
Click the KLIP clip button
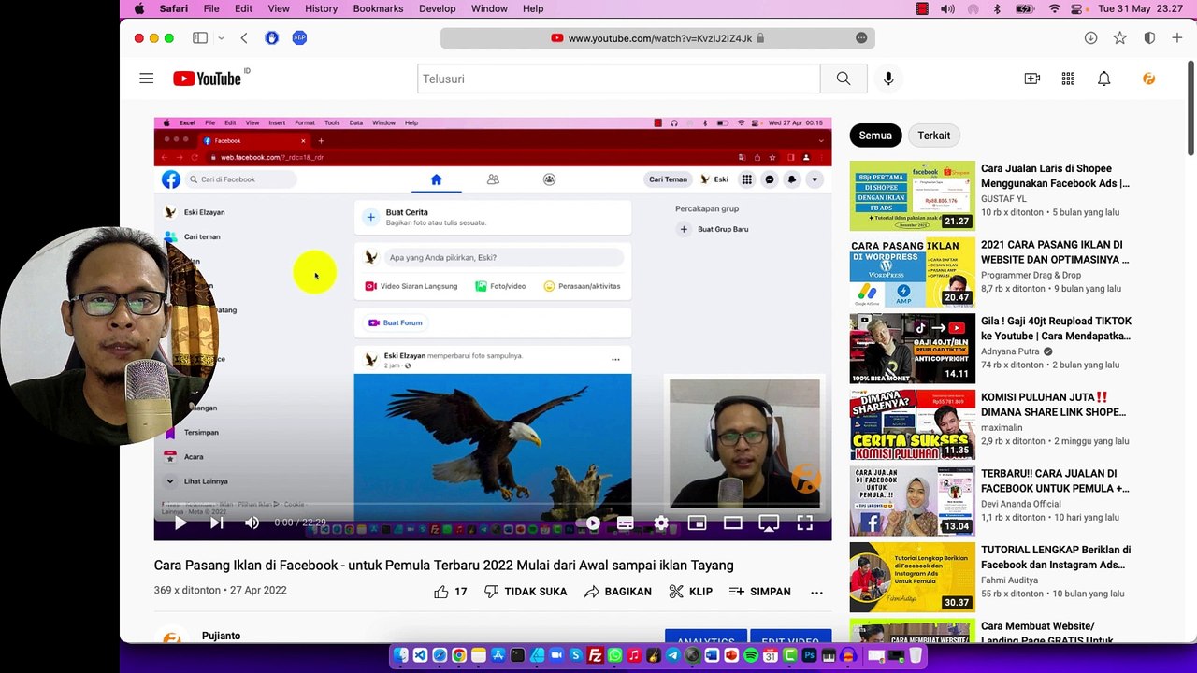click(x=691, y=592)
